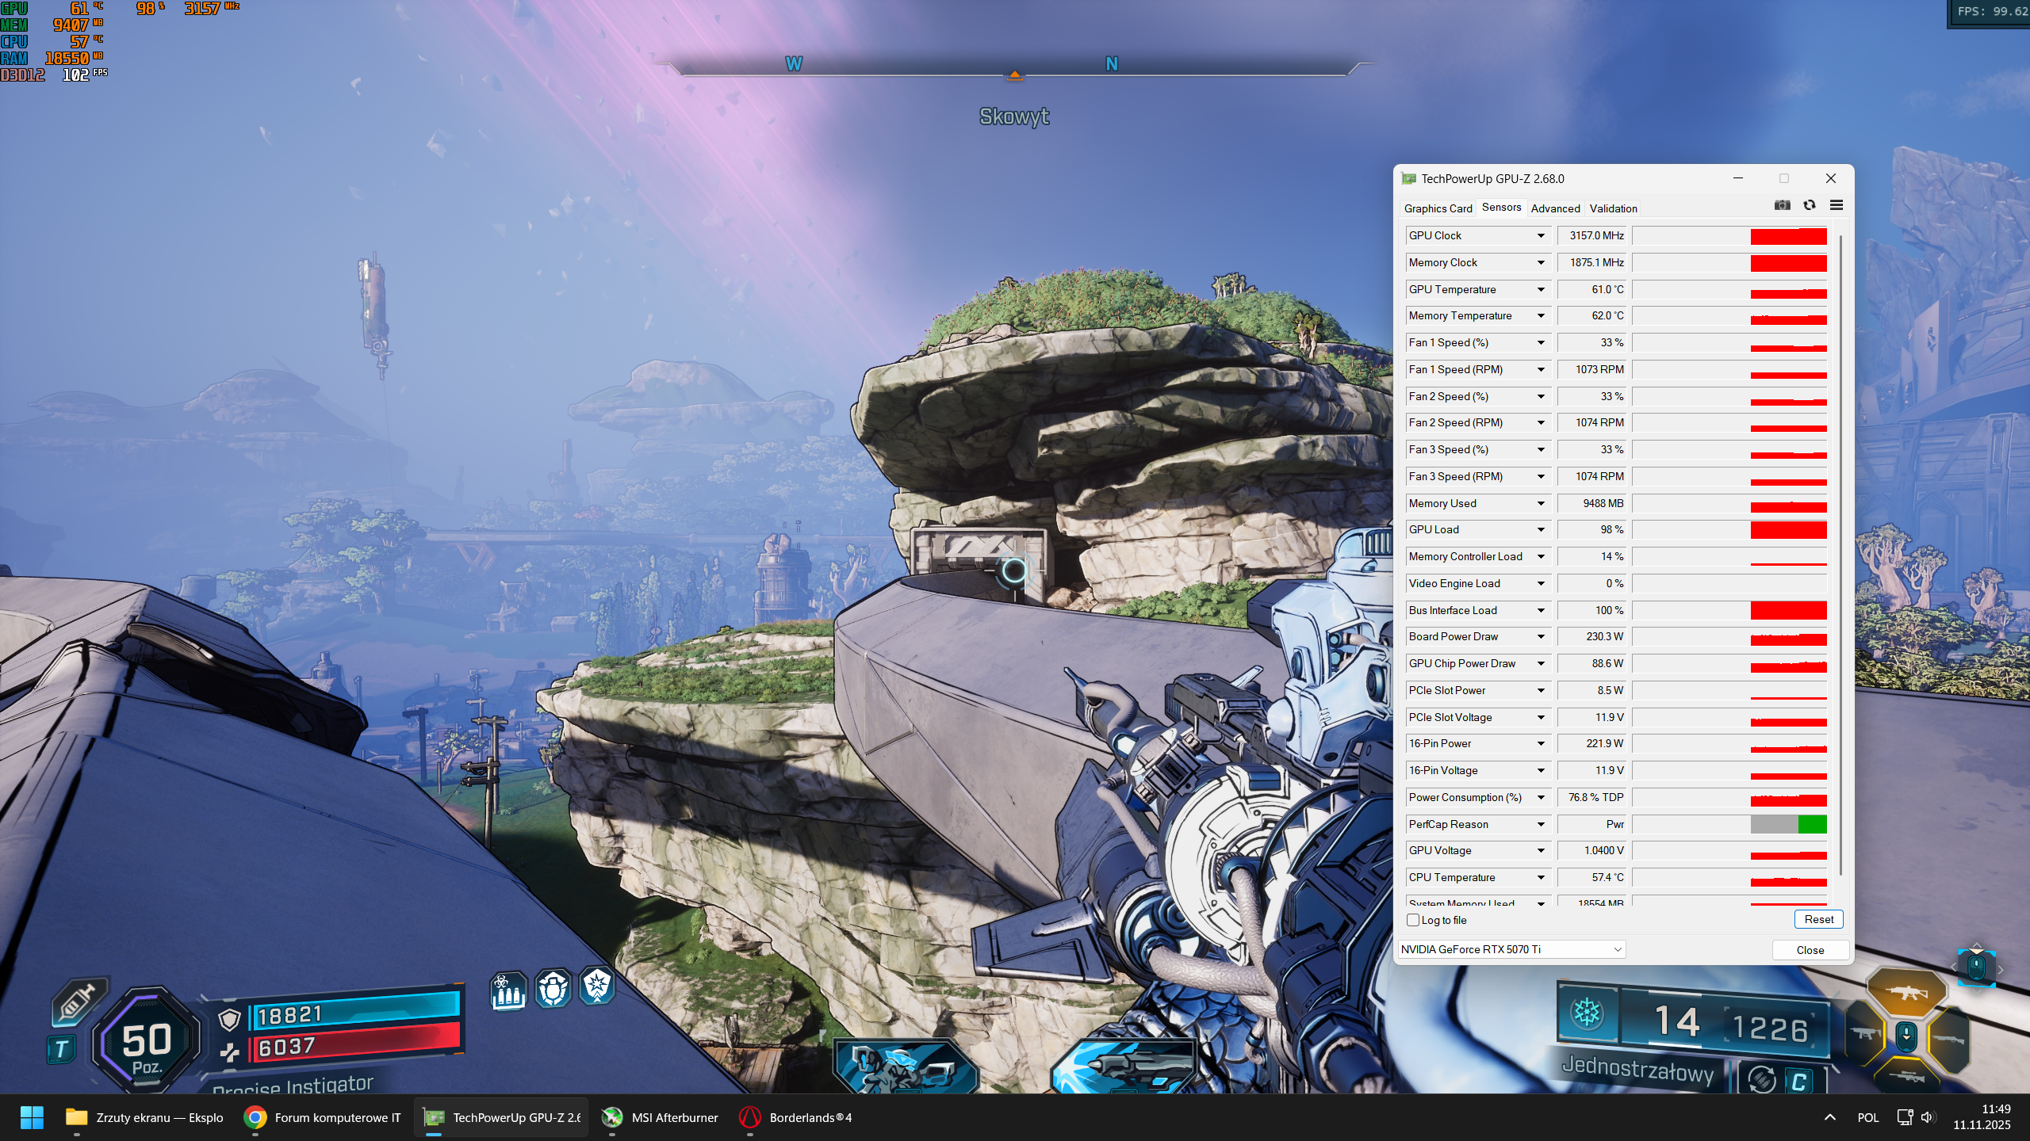This screenshot has width=2030, height=1141.
Task: Open the Windows Start menu
Action: point(32,1117)
